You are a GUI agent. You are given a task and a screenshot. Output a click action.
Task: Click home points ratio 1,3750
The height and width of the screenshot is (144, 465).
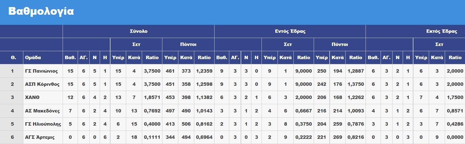(356, 84)
